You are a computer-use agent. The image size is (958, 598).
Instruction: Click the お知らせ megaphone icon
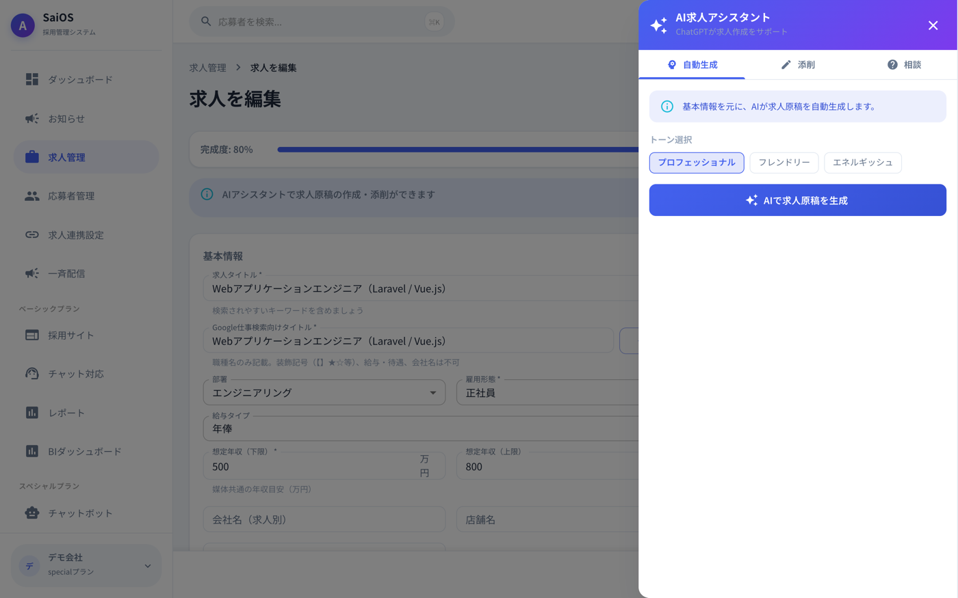click(x=32, y=118)
